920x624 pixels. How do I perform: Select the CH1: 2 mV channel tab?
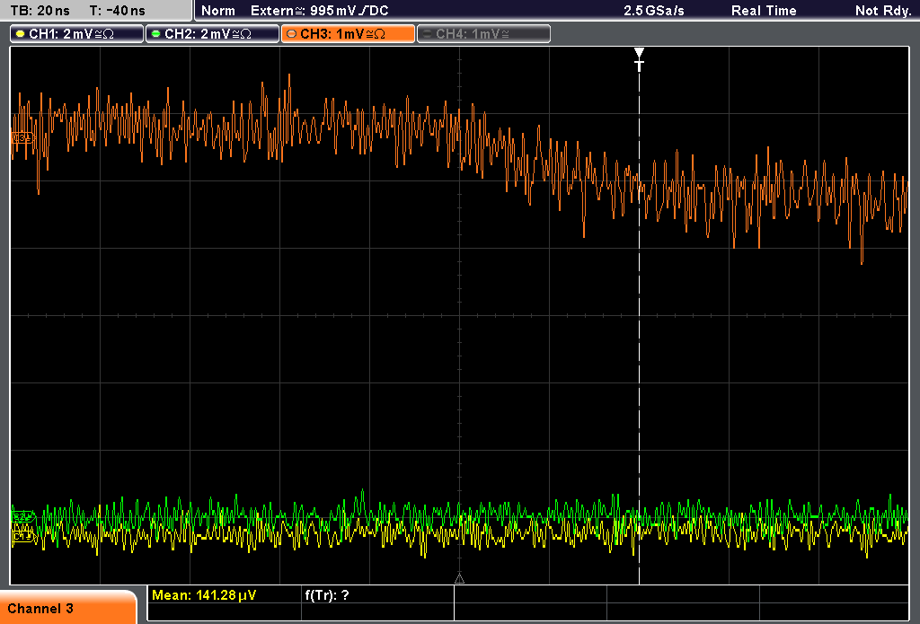(77, 34)
